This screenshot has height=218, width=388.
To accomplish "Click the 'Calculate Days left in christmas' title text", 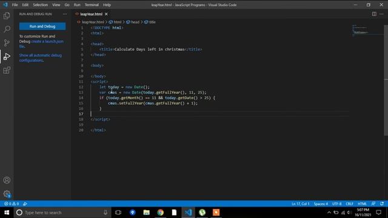I will tap(150, 49).
